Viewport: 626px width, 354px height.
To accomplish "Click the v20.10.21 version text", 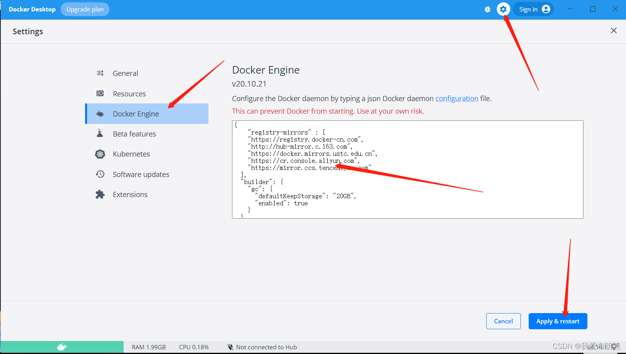I will click(x=249, y=84).
